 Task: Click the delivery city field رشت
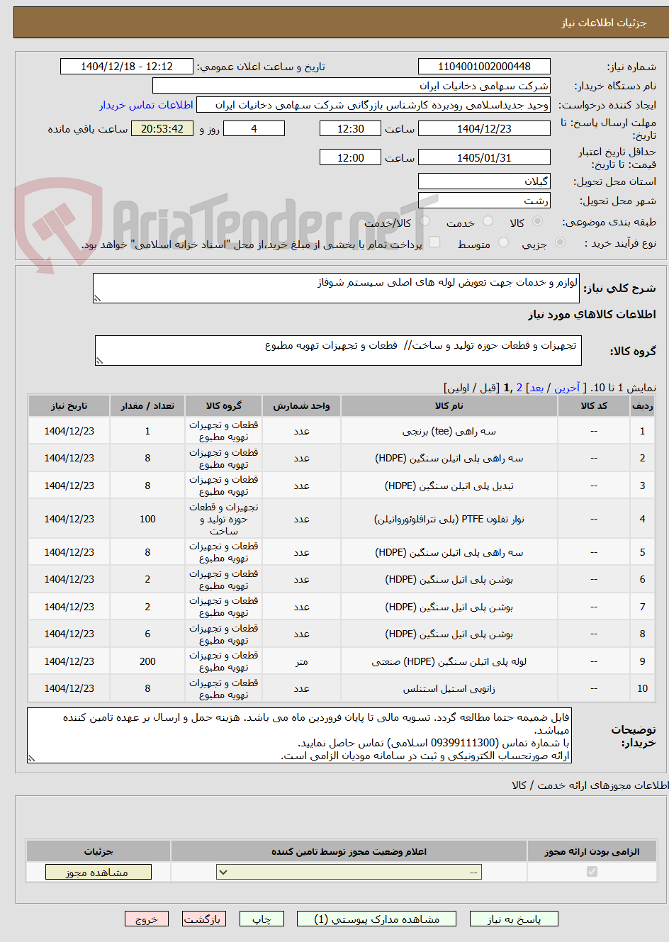pyautogui.click(x=484, y=201)
